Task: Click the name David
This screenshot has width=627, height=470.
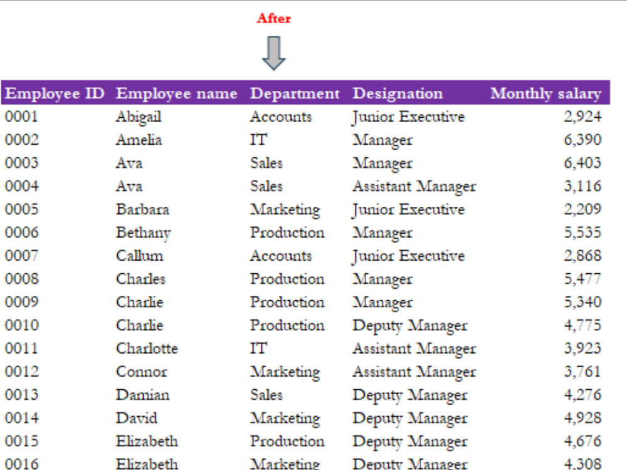Action: click(x=136, y=418)
